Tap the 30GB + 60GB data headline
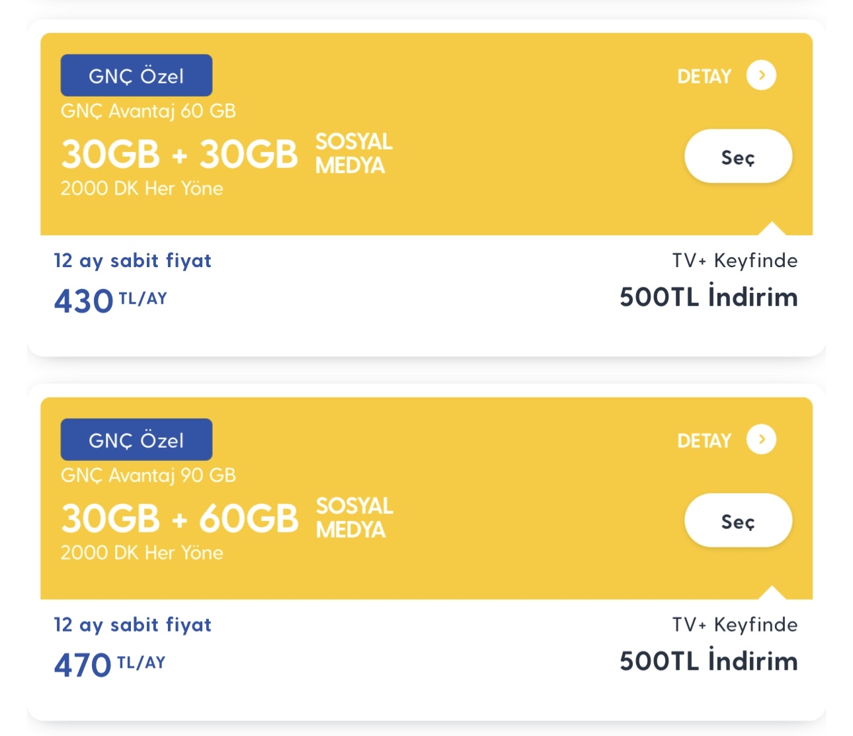 click(x=179, y=518)
